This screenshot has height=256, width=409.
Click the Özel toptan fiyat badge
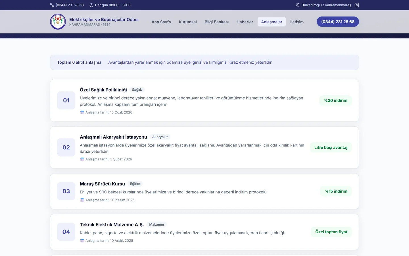pos(331,232)
